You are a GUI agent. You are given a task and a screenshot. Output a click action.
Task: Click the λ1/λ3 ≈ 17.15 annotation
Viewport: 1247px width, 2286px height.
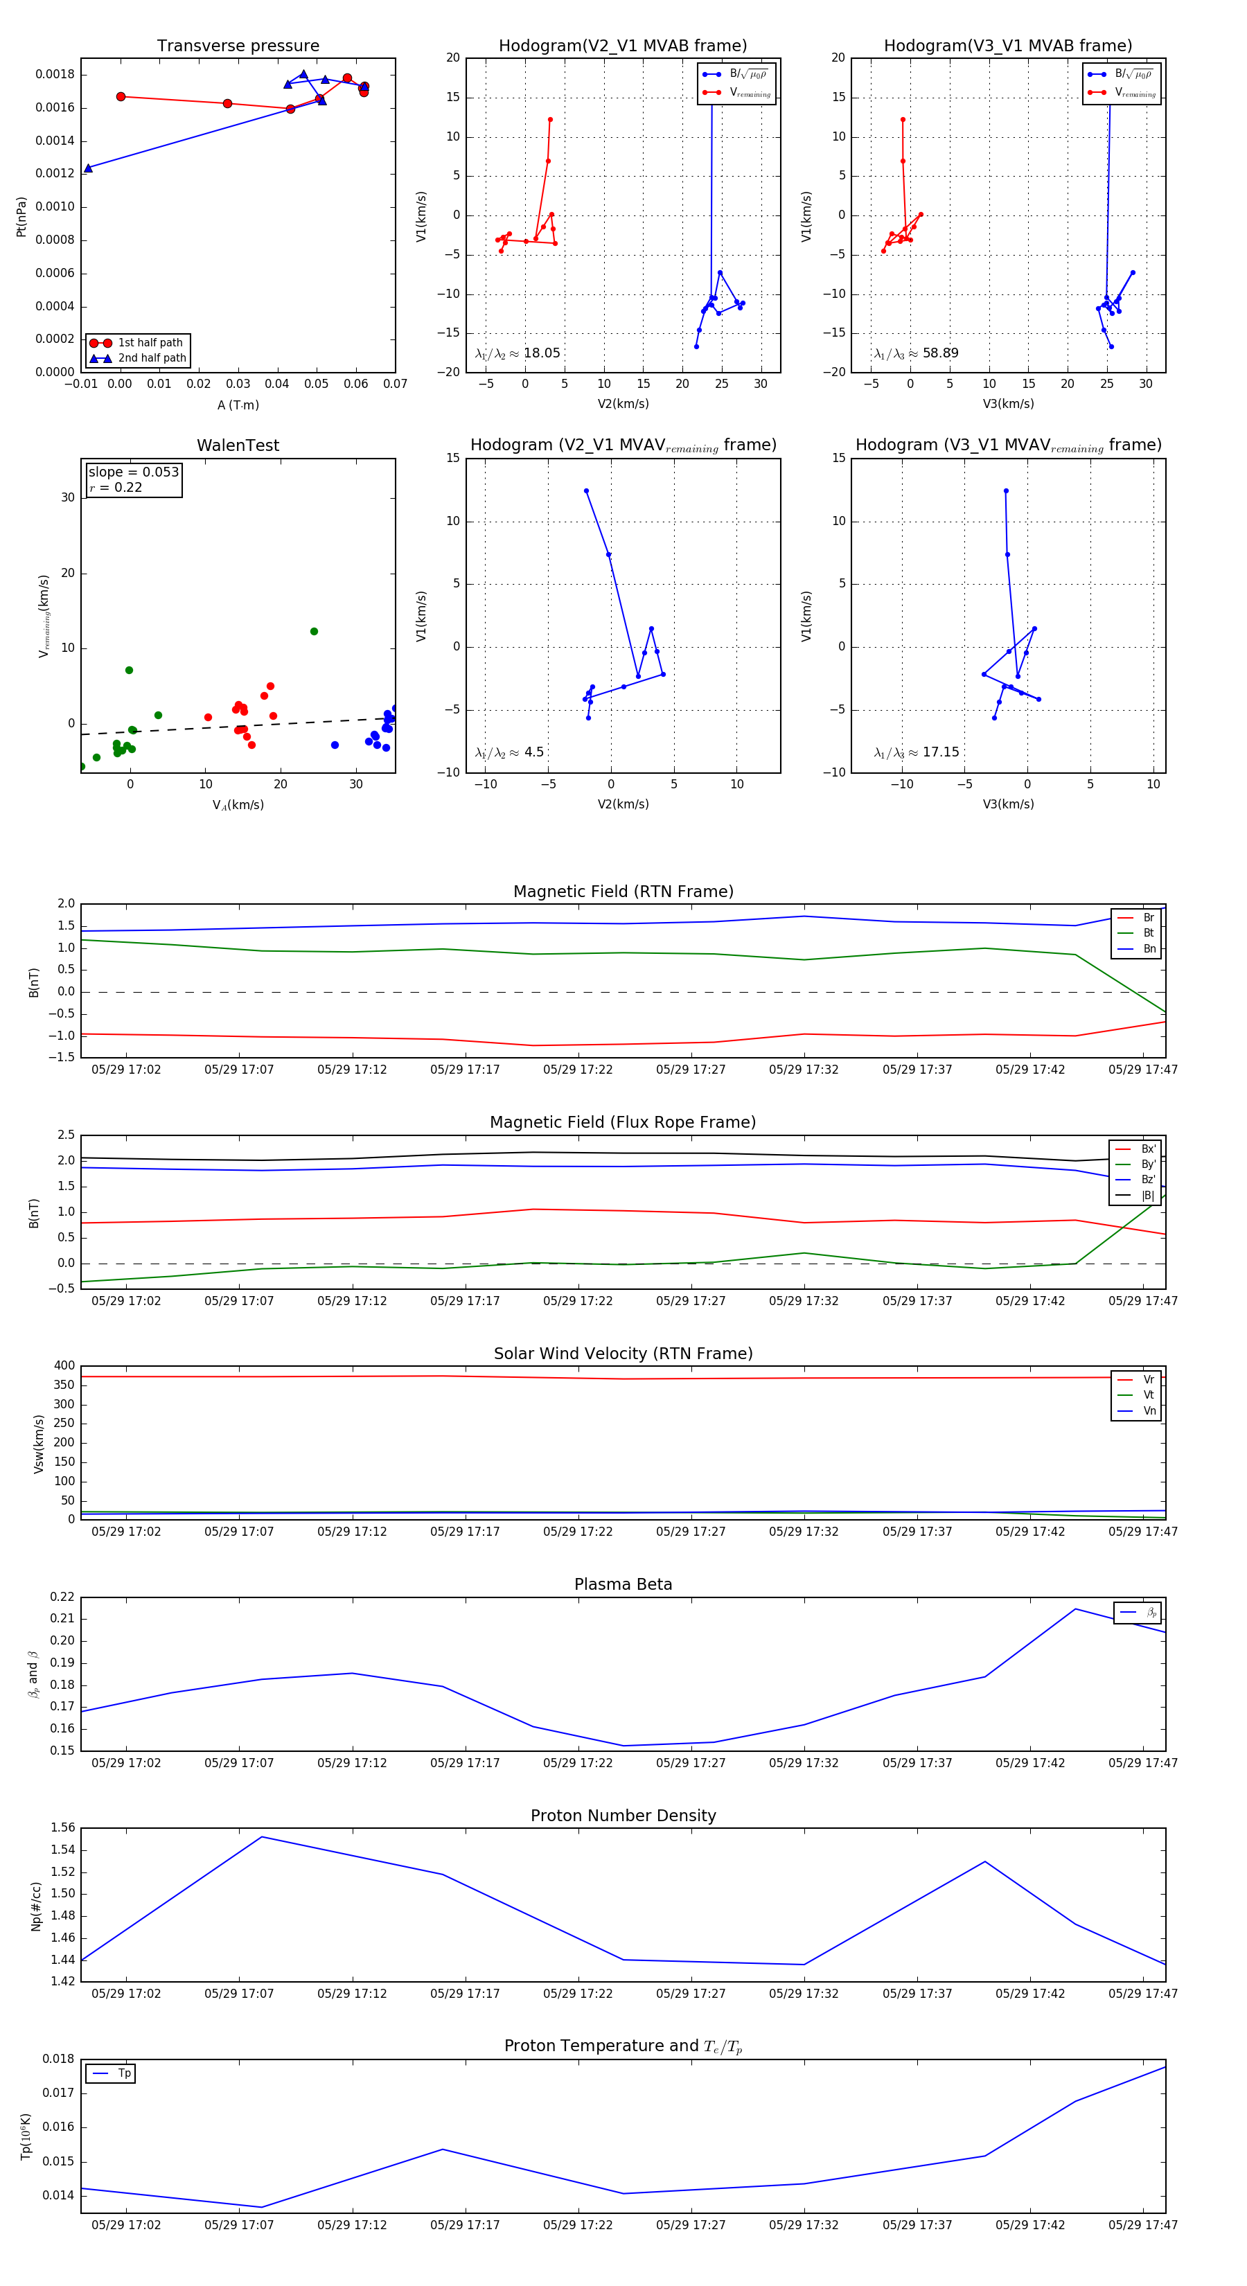pos(916,752)
